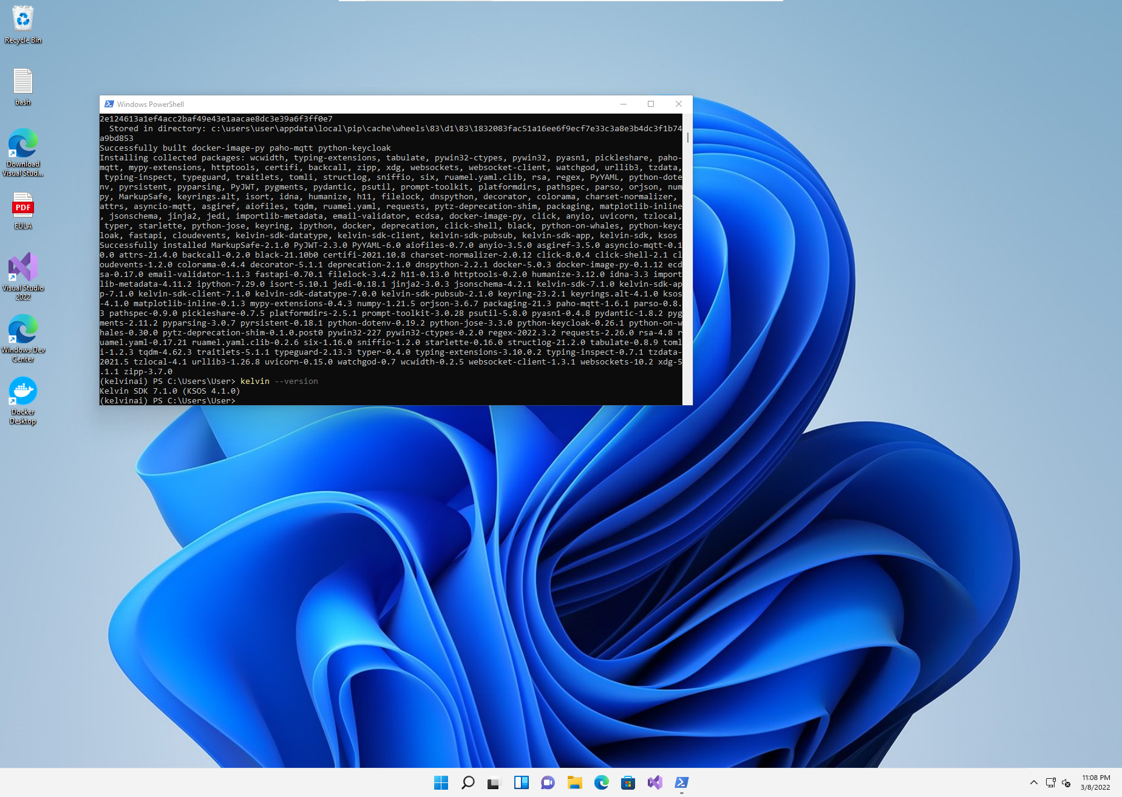This screenshot has height=797, width=1122.
Task: Launch Microsoft Store from the taskbar
Action: tap(628, 782)
